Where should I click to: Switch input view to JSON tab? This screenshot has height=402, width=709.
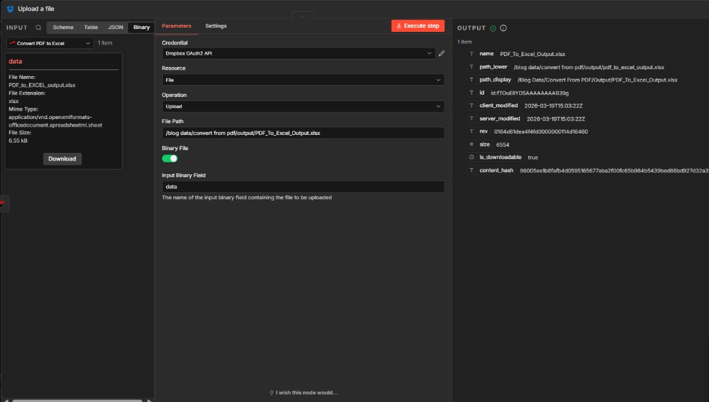[116, 28]
